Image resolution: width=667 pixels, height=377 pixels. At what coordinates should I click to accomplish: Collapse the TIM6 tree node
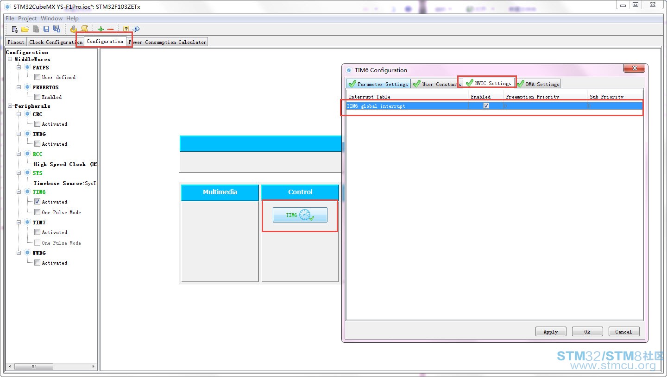tap(19, 192)
